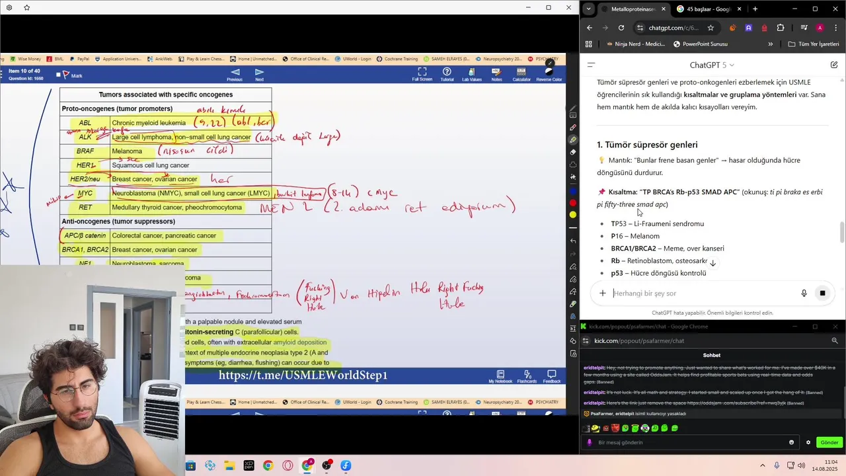Open 'Tüm Yer İşaretleri' bookmarks folder
846x476 pixels.
814,44
